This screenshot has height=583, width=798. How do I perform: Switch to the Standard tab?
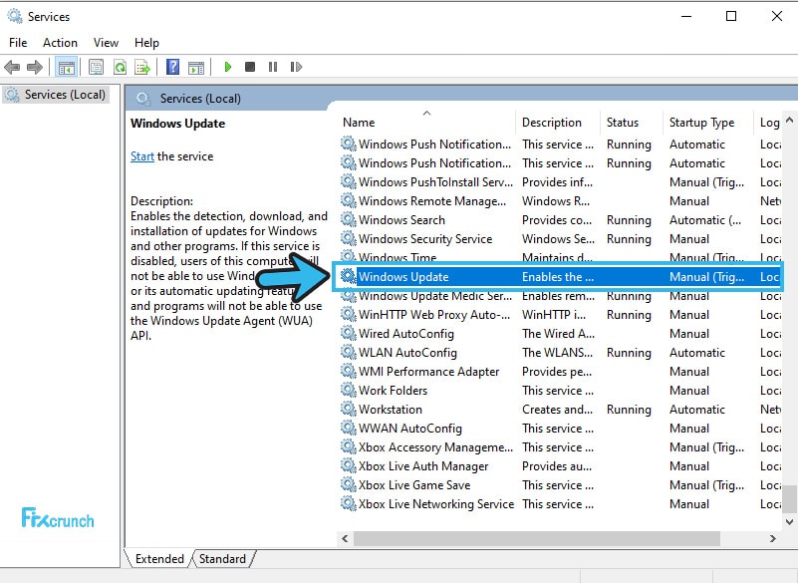[222, 558]
